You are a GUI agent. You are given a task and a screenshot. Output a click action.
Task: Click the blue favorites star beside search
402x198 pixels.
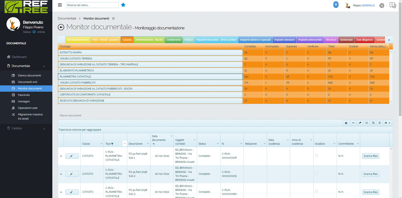click(123, 5)
